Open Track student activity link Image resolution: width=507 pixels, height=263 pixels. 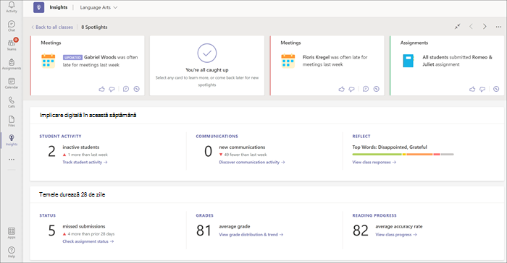(x=85, y=163)
